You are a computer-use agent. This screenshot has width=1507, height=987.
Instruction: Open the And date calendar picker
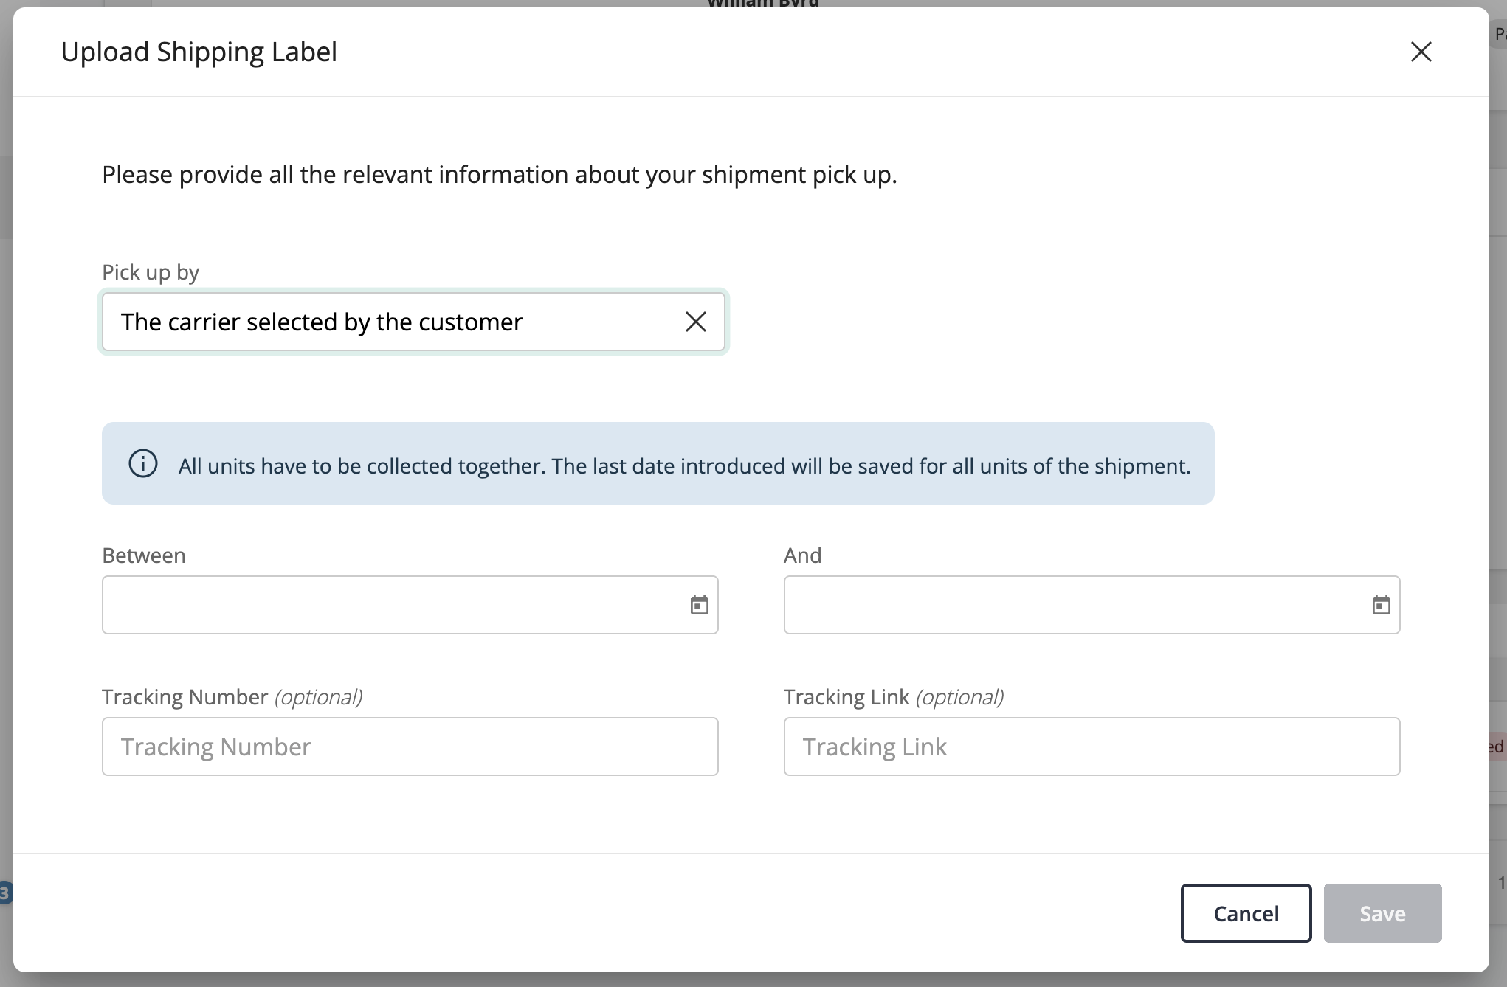click(1381, 605)
